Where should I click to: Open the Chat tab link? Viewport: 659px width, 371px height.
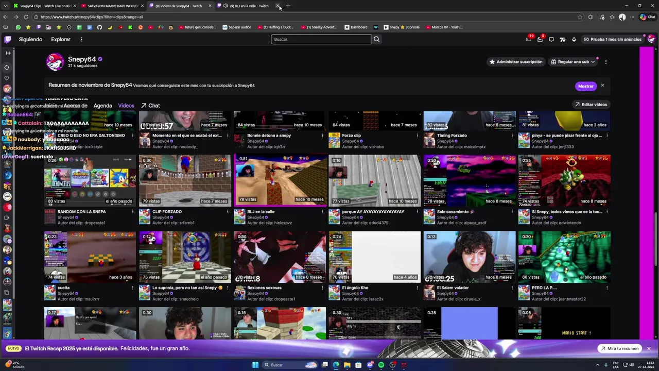tap(150, 106)
